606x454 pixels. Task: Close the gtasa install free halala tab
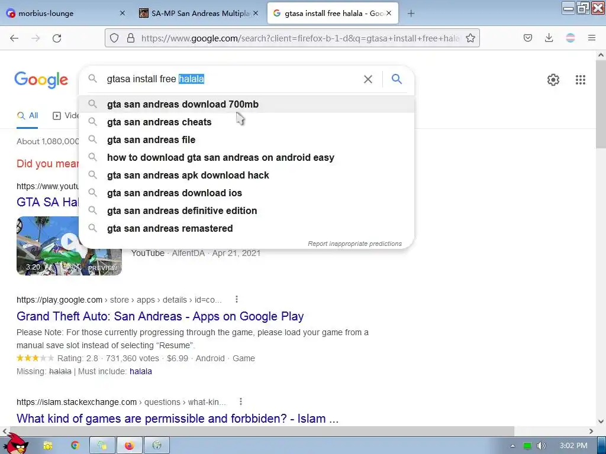click(389, 13)
